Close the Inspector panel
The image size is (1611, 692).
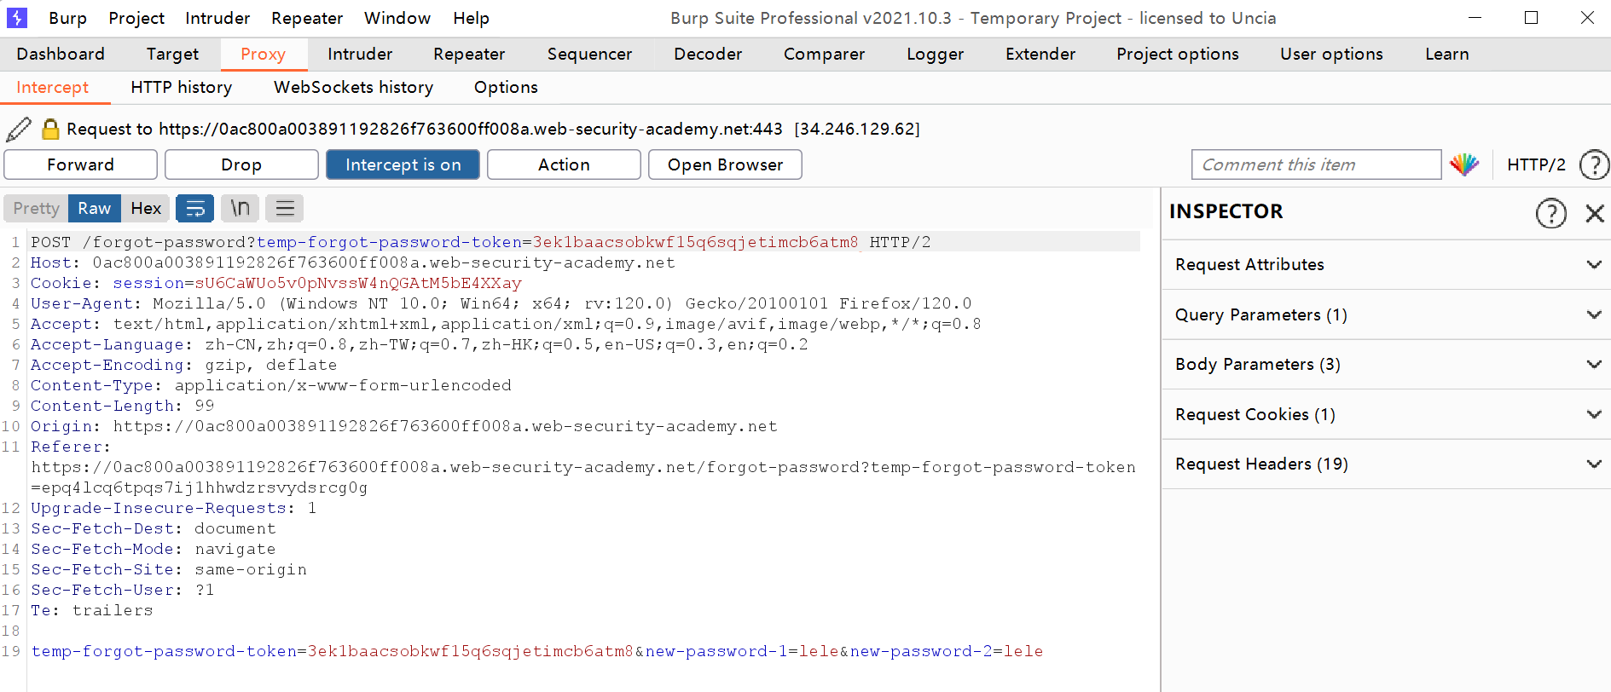[x=1595, y=213]
